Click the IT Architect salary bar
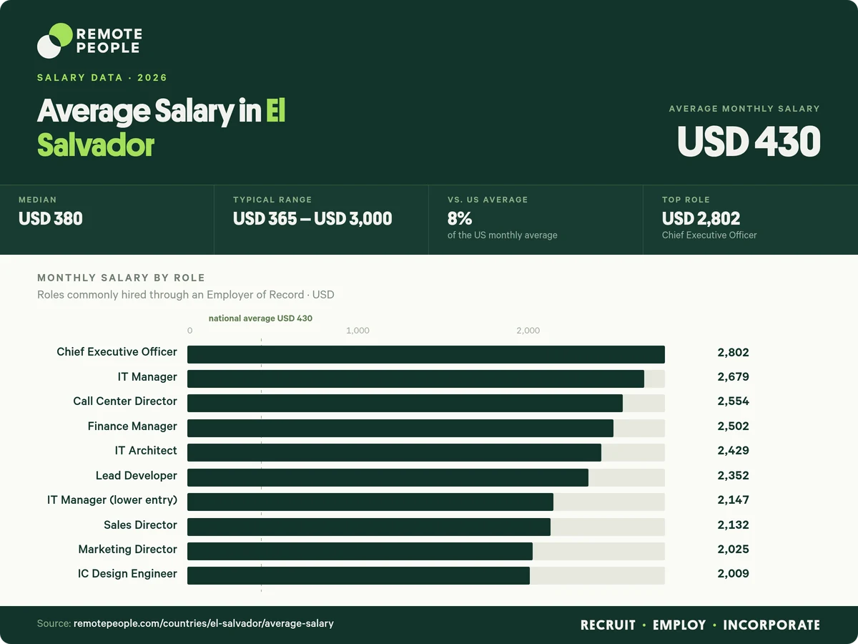Viewport: 858px width, 644px height. tap(394, 452)
